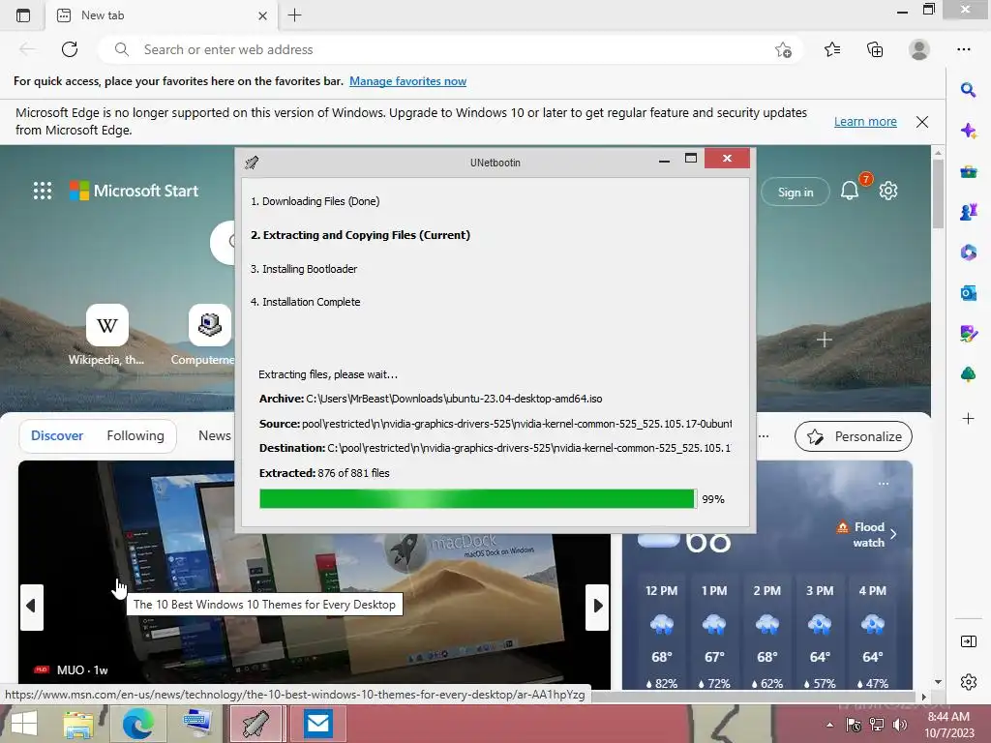The width and height of the screenshot is (991, 743).
Task: Open the sidebar Tools briefcase icon
Action: point(968,172)
